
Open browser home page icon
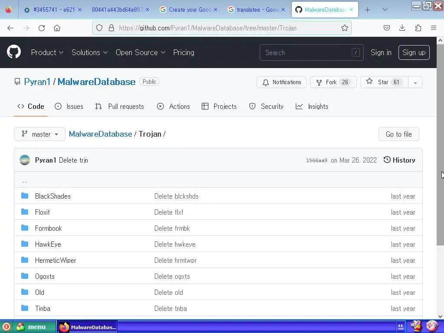click(x=57, y=28)
